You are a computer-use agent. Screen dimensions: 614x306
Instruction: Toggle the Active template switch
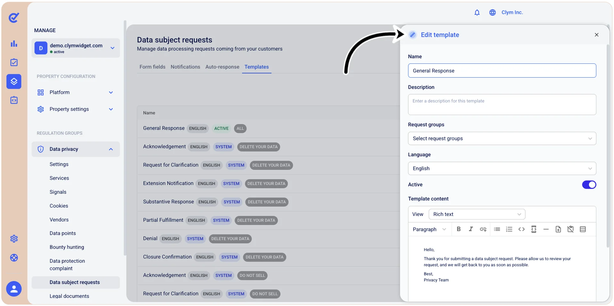589,185
